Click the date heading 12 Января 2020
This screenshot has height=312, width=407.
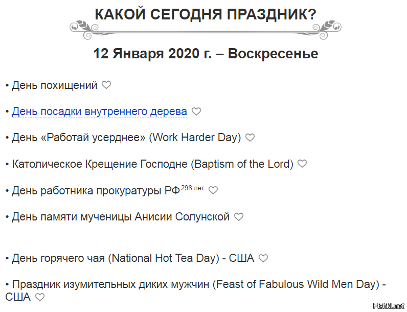(x=206, y=54)
